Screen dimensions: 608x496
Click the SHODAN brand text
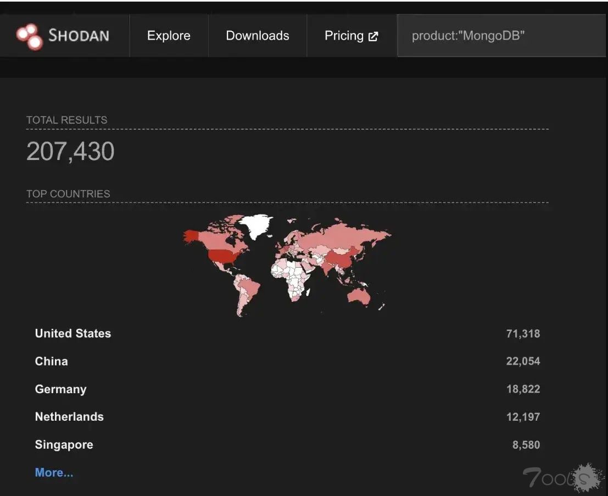point(79,36)
